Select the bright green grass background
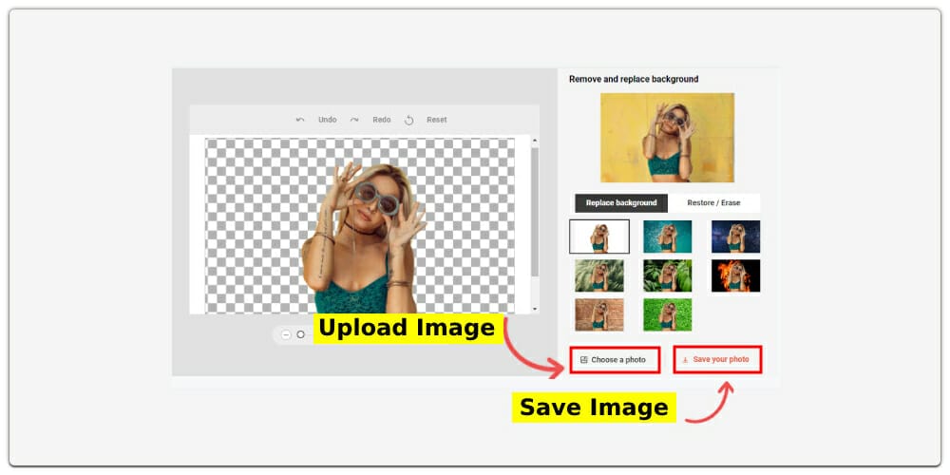The image size is (950, 475). coord(667,314)
